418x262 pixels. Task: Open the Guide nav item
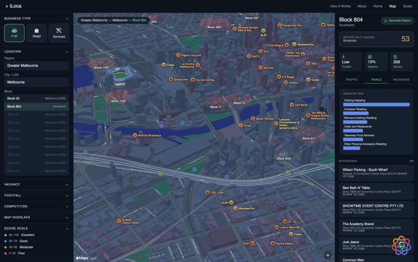pos(407,6)
